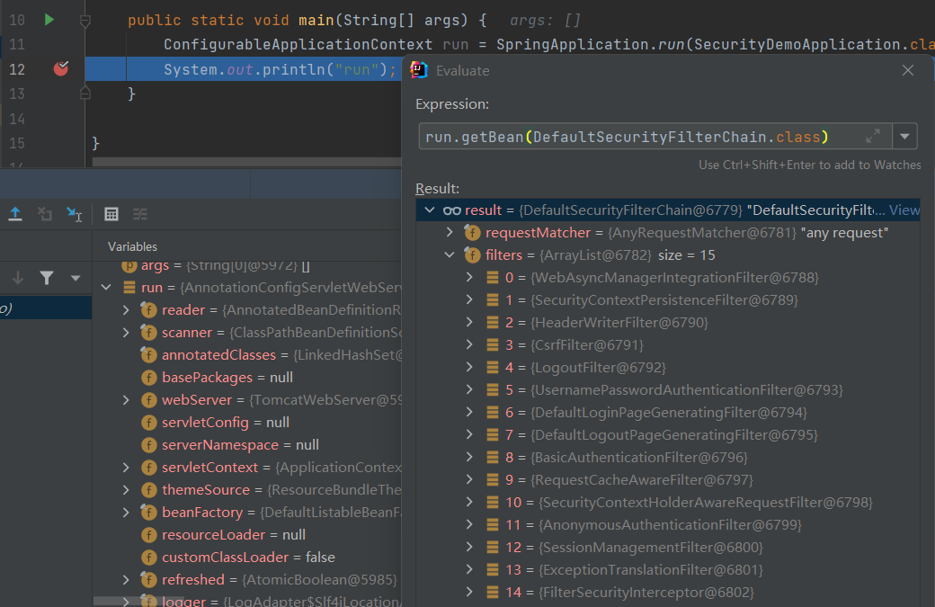Click line number 11 in the gutter
The image size is (935, 607).
(x=17, y=45)
